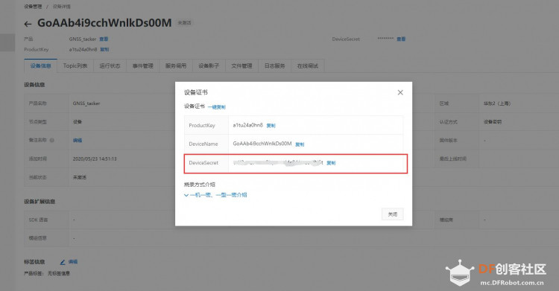Click the 设备 value in the 节点类型 row
This screenshot has height=291, width=559.
pyautogui.click(x=78, y=122)
